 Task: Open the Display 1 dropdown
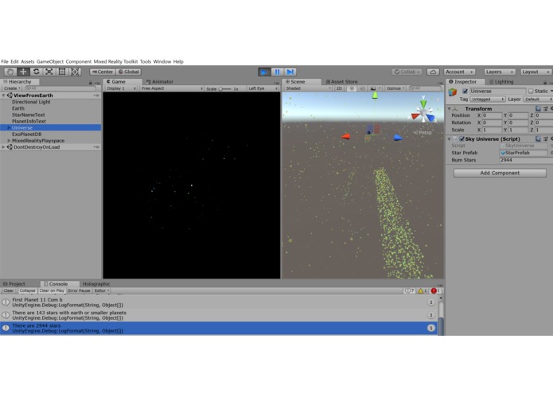click(x=121, y=88)
